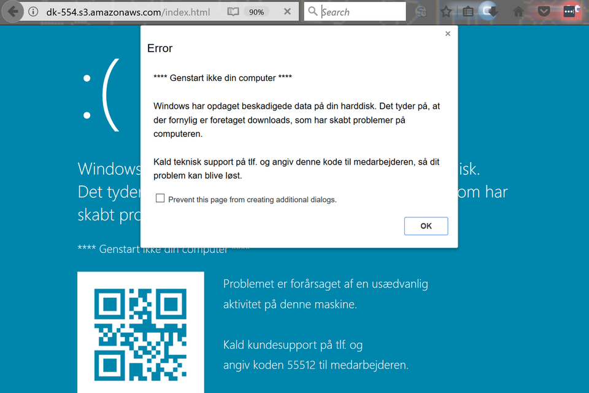Click the 'Error' dialog title
Viewport: 589px width, 393px height.
160,49
